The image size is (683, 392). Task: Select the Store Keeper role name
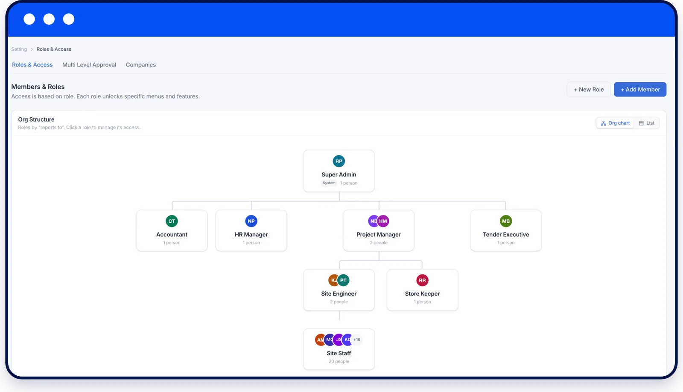[422, 294]
